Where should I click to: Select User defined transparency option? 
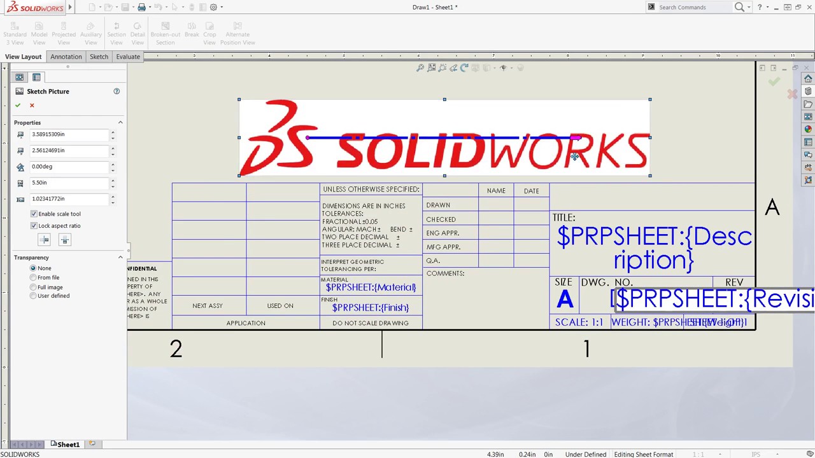point(33,296)
